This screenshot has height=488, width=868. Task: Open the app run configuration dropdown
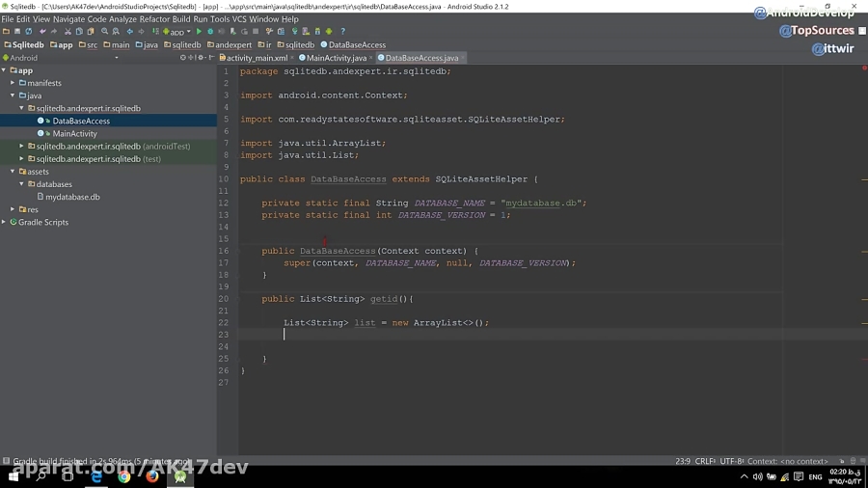click(x=176, y=32)
